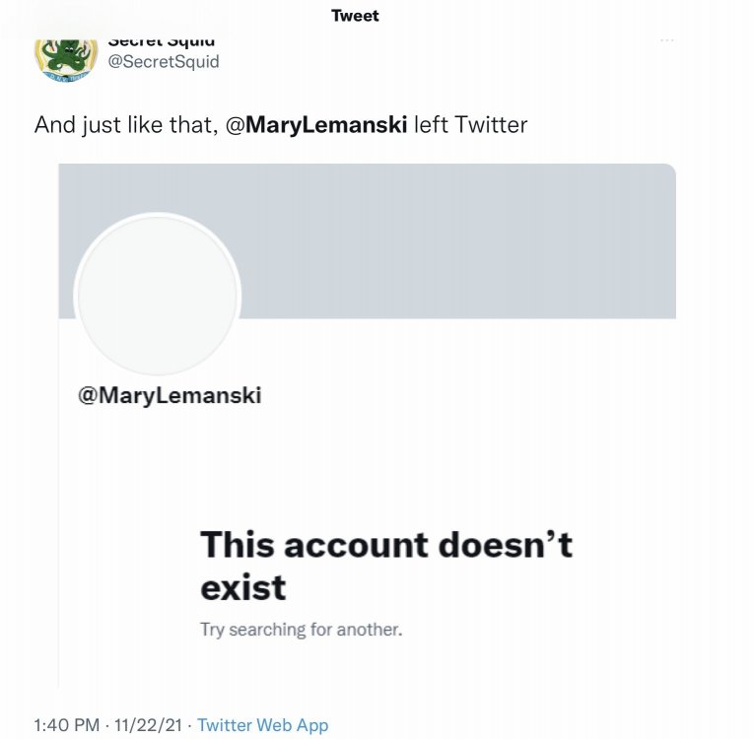754x739 pixels.
Task: Click the "left Twitter" phrase in the tweet
Action: (x=471, y=125)
